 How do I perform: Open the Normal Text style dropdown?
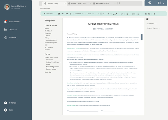tap(79, 14)
